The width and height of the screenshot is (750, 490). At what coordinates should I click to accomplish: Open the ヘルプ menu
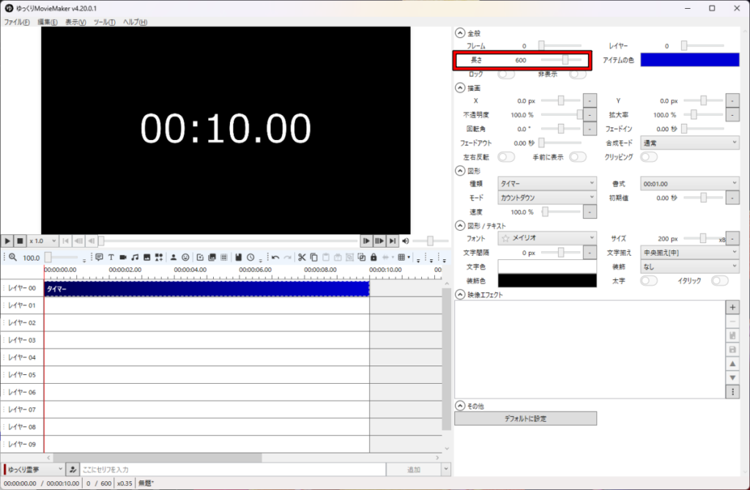[x=135, y=22]
